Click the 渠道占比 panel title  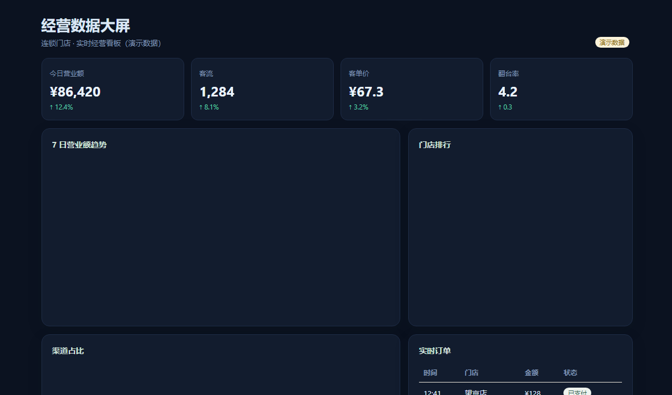pos(68,351)
